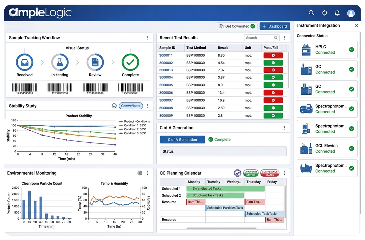365x240 pixels.
Task: Toggle the Compare pill in Stability Study
Action: coord(131,106)
